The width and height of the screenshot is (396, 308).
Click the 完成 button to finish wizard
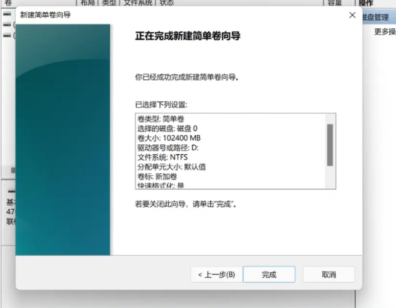tap(269, 275)
